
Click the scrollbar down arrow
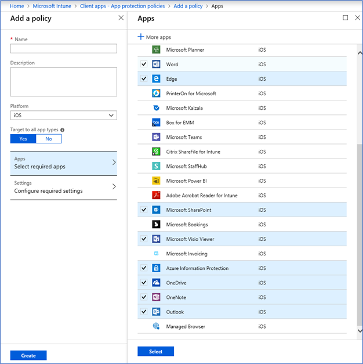click(x=360, y=330)
